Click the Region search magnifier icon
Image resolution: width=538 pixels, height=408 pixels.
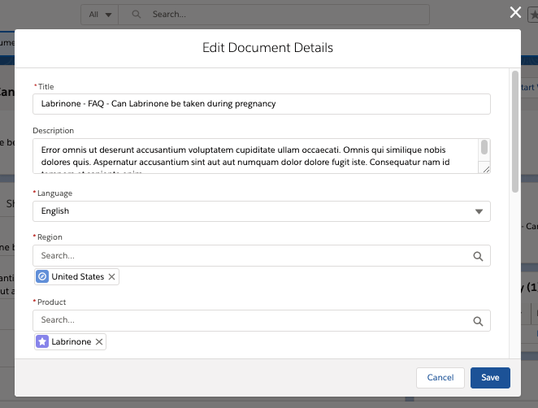(479, 255)
